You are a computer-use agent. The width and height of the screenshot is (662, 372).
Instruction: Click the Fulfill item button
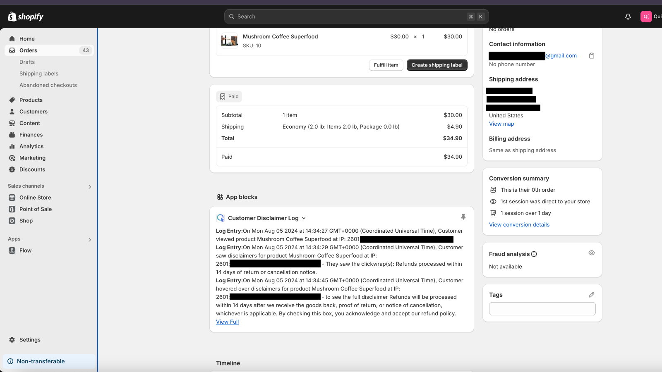(386, 65)
